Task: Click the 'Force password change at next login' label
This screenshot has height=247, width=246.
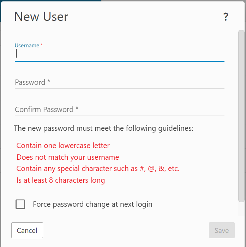Action: coord(92,204)
